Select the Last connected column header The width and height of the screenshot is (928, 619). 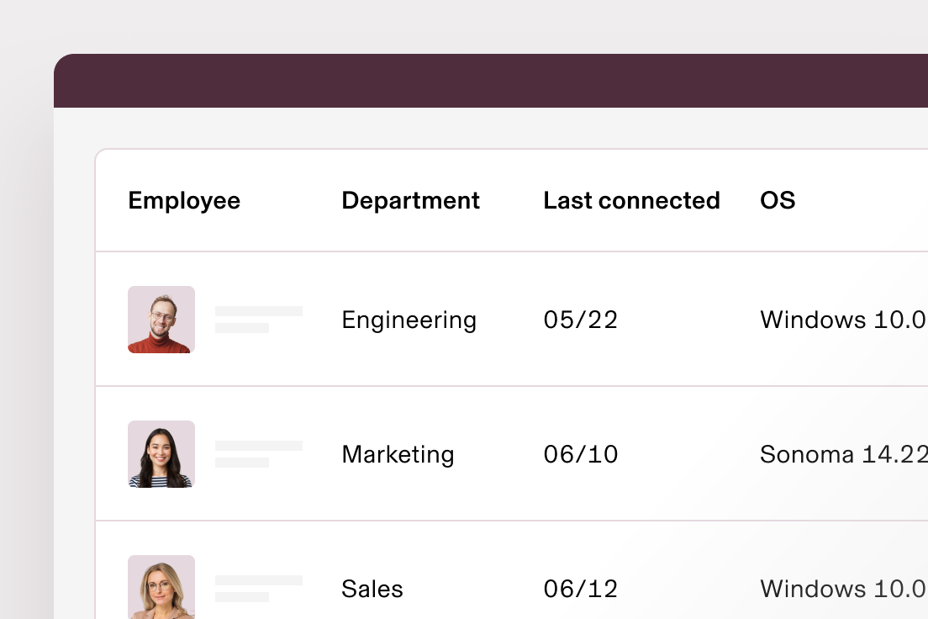(631, 200)
